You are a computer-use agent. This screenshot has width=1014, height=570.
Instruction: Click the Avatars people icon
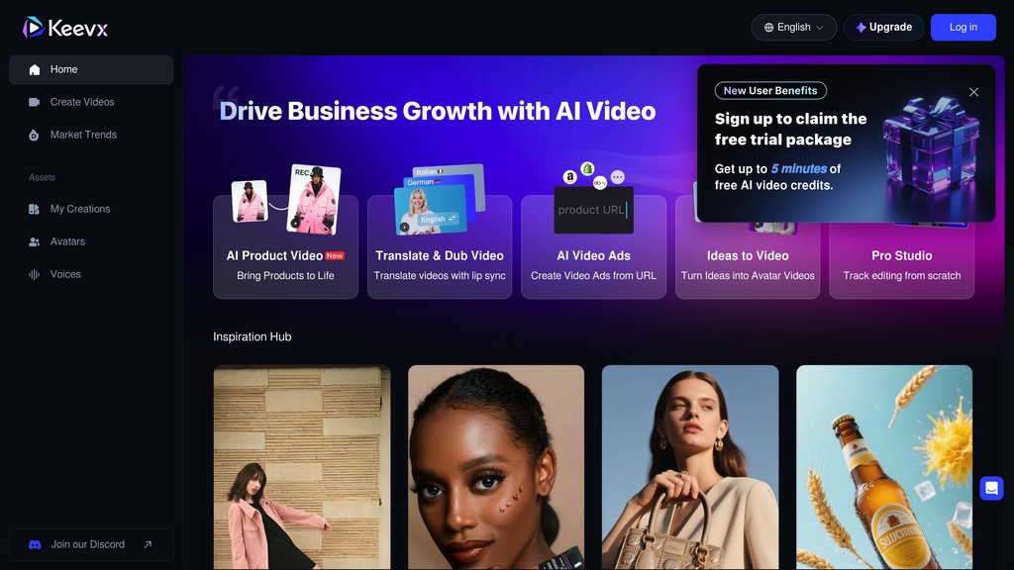tap(35, 242)
